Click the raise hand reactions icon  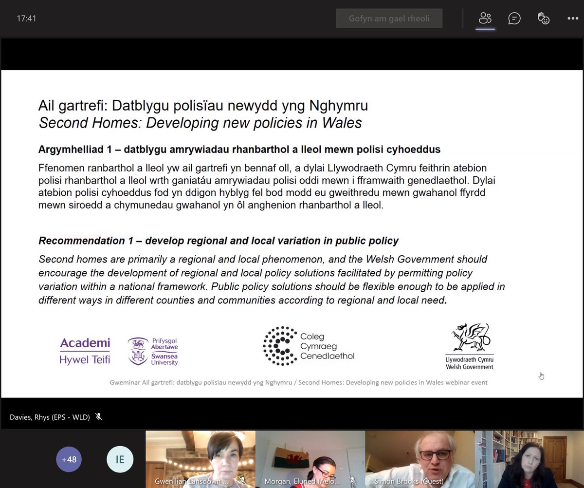tap(543, 19)
